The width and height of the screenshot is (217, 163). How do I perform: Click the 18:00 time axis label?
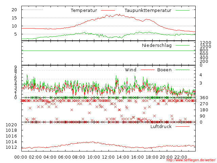[x=152, y=157]
